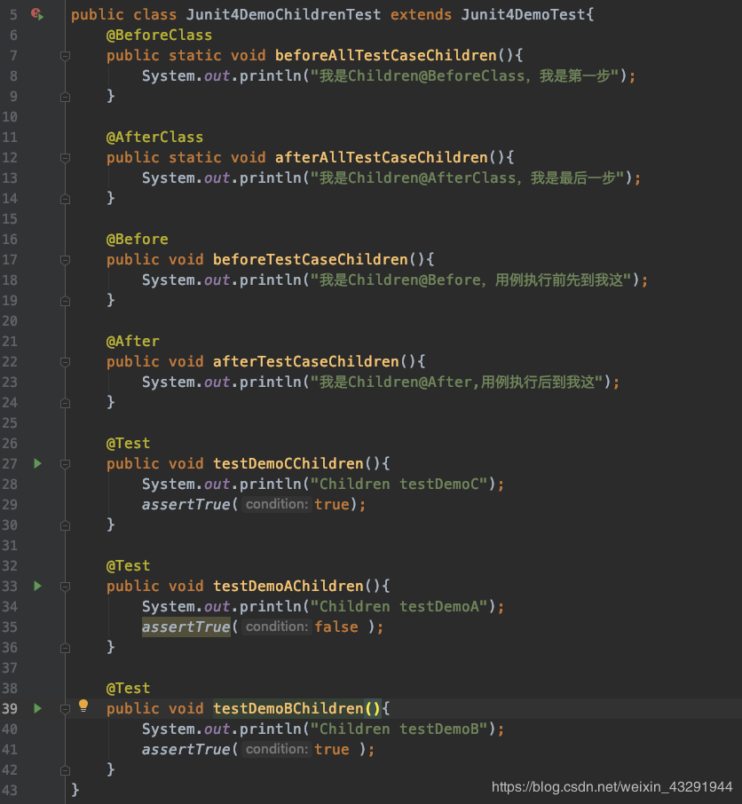Image resolution: width=742 pixels, height=804 pixels.
Task: Collapse afterAllTestCaseChildren method fold marker
Action: 65,158
